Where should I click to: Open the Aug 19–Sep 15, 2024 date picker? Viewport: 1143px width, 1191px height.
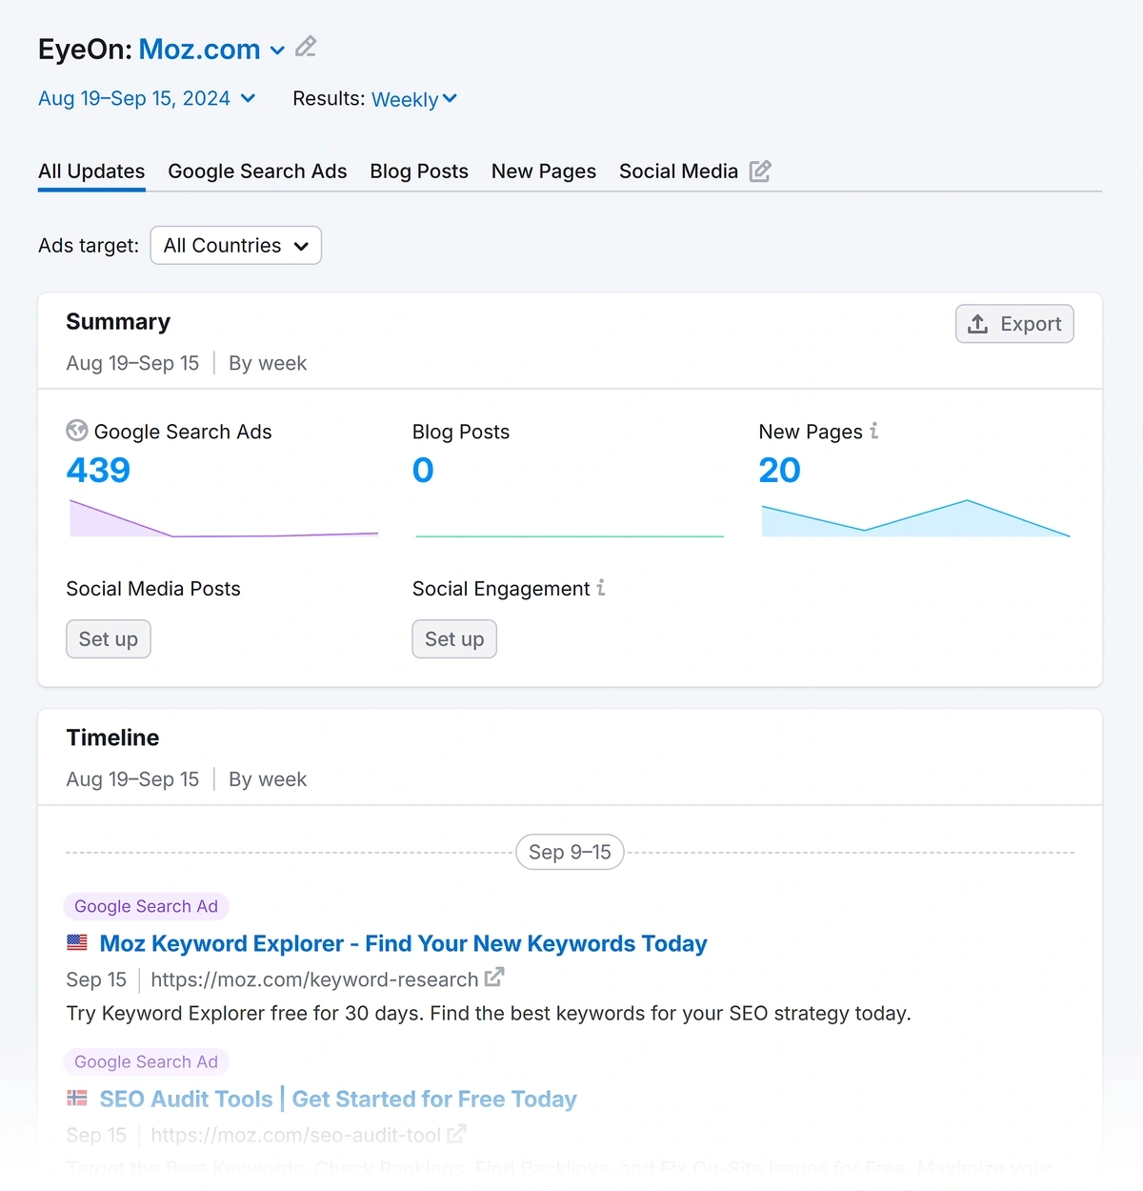pyautogui.click(x=147, y=98)
